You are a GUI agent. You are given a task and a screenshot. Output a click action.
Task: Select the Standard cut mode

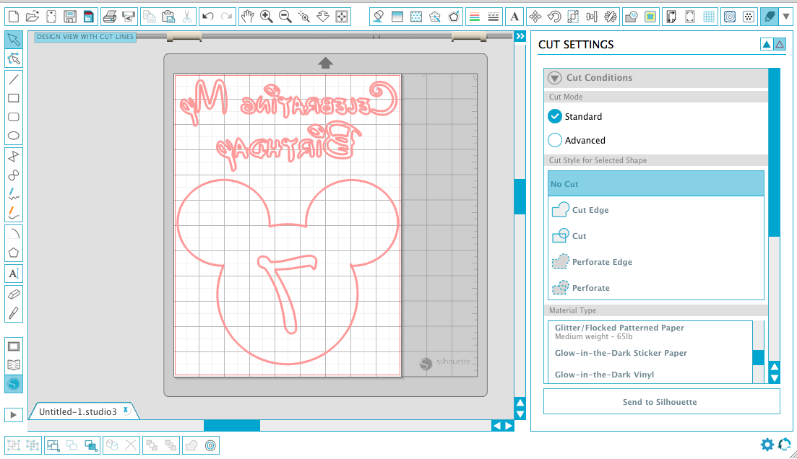(x=555, y=116)
